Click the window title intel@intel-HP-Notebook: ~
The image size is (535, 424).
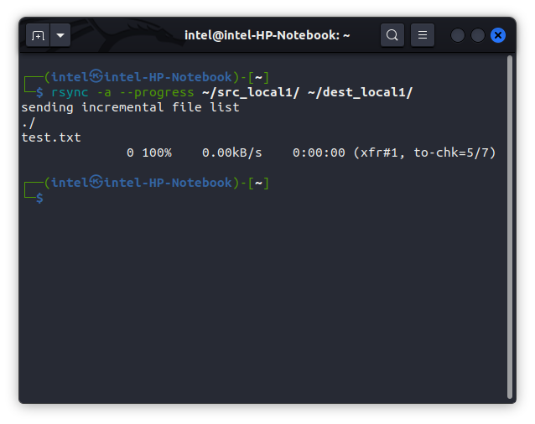(x=267, y=35)
